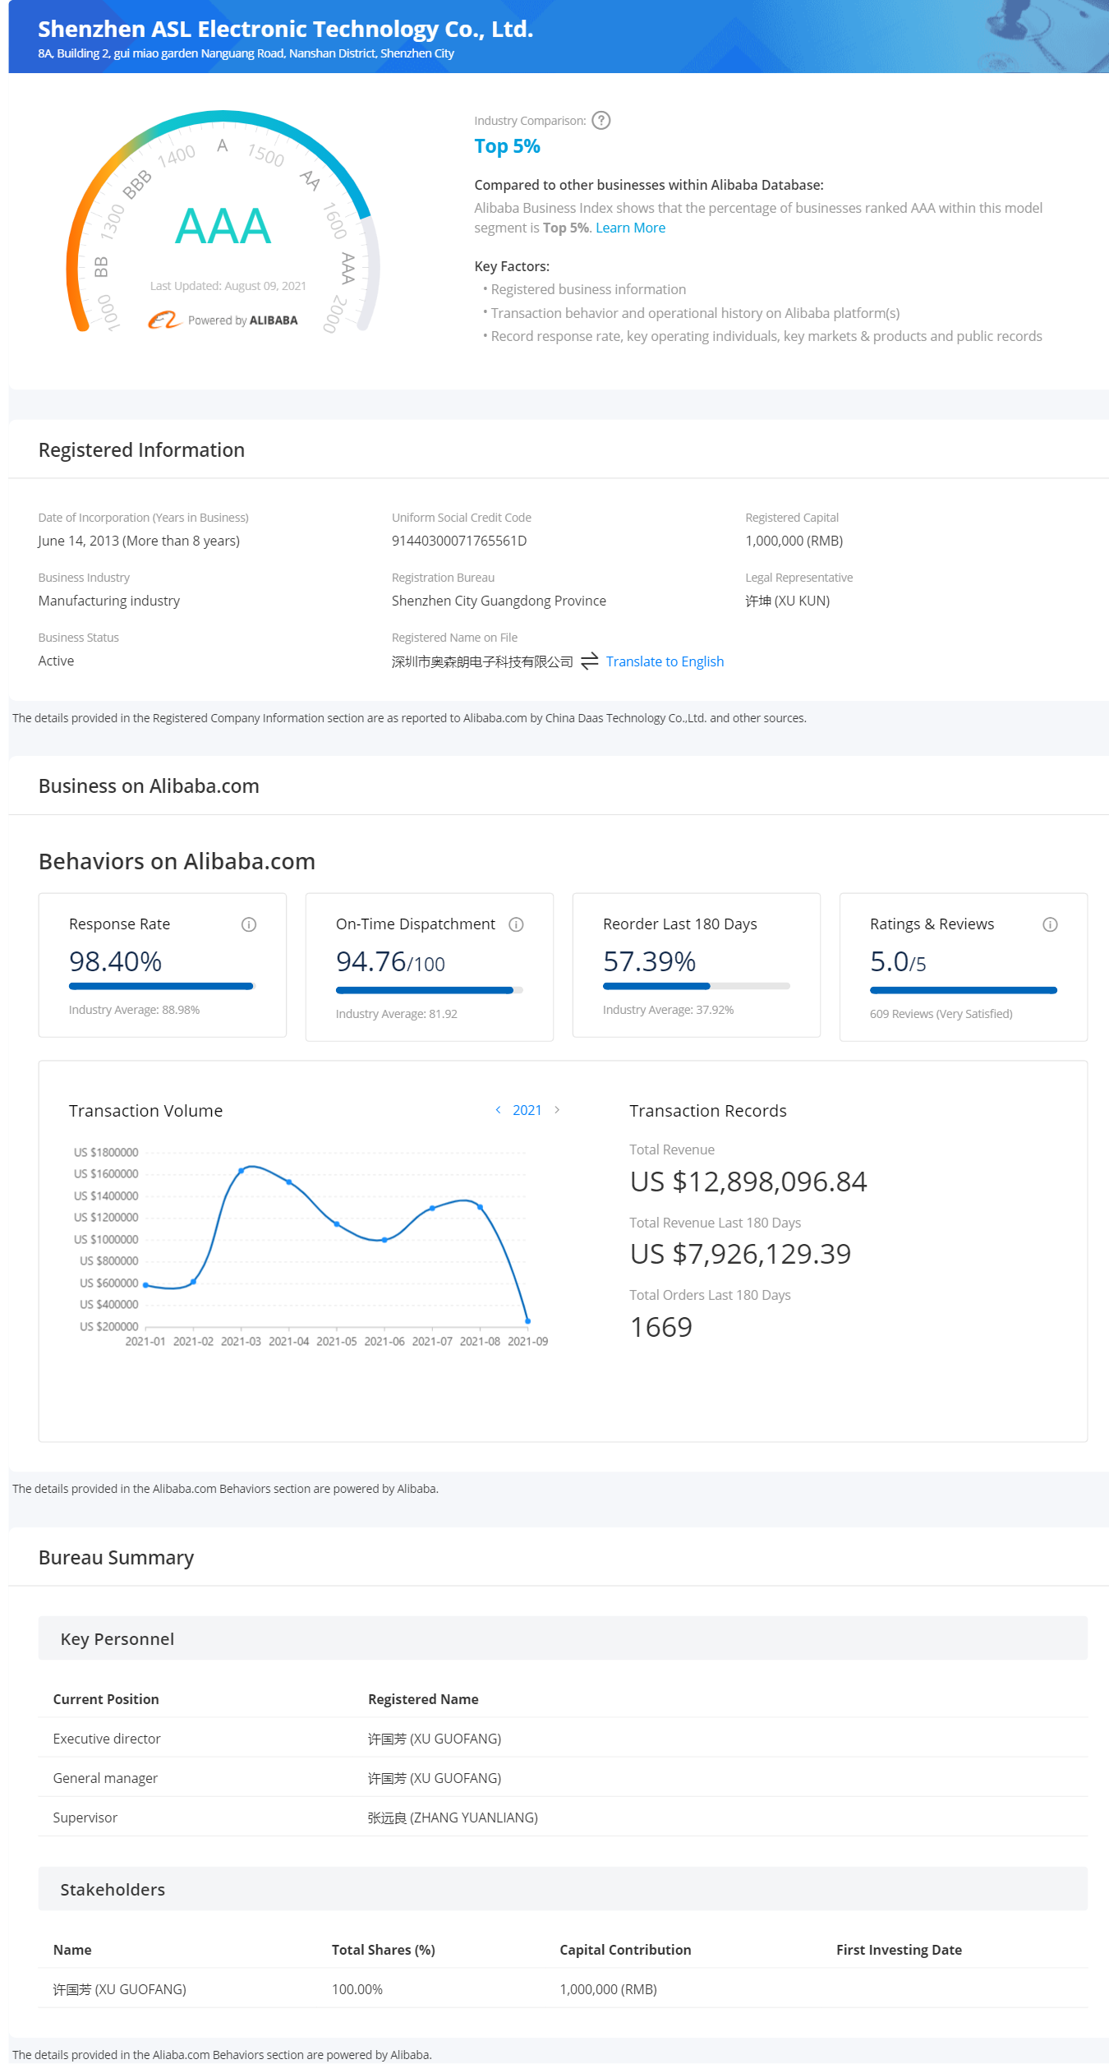
Task: Click the Response Rate progress bar
Action: tap(162, 986)
